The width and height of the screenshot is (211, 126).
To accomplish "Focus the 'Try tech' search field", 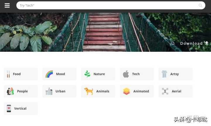I will click(x=111, y=5).
